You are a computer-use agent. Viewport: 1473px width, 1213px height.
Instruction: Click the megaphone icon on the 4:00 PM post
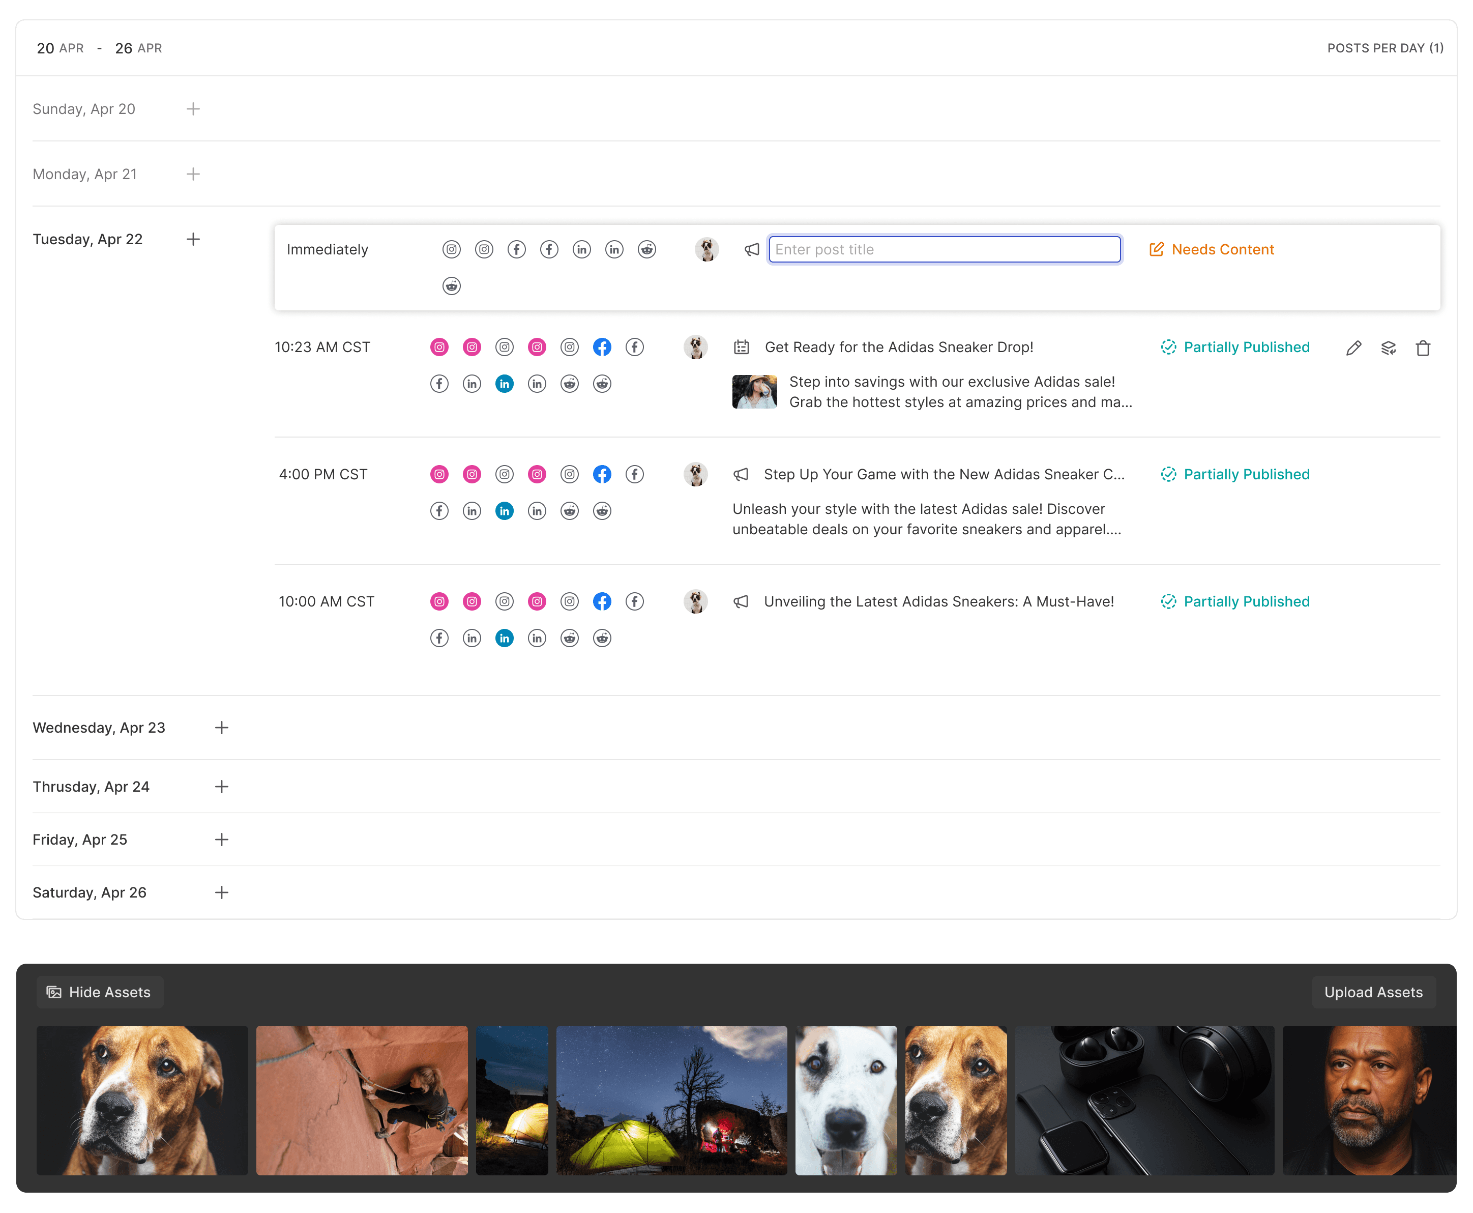point(741,474)
